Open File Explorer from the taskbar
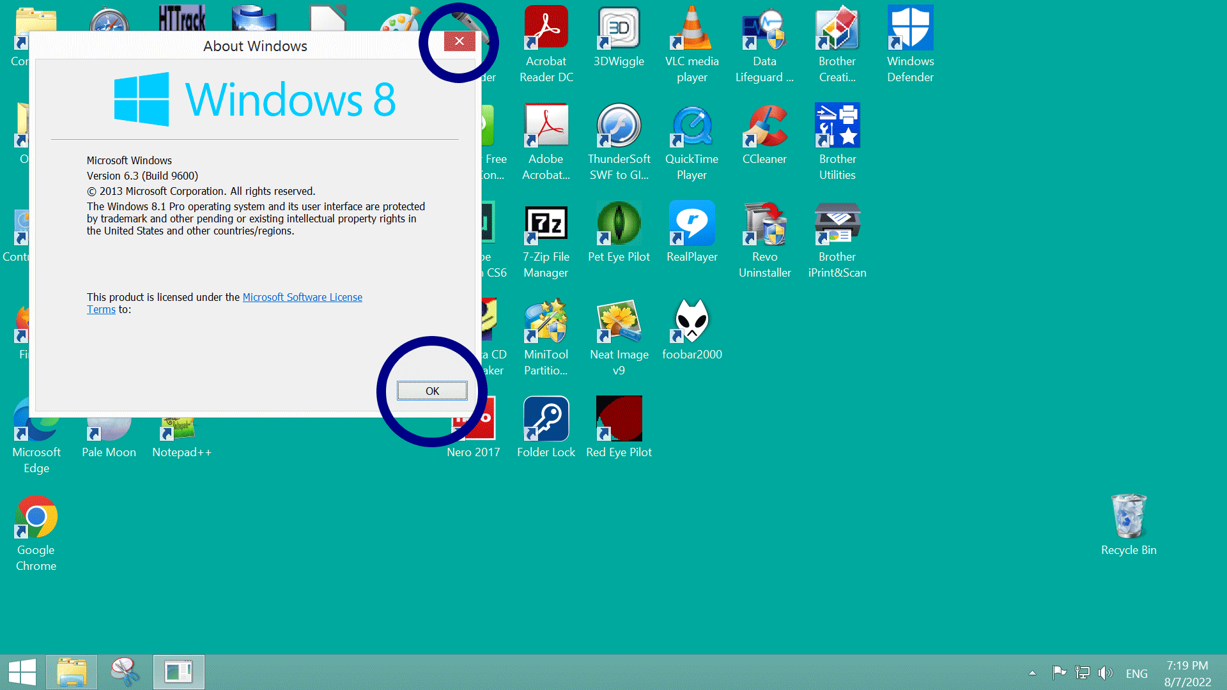This screenshot has width=1227, height=690. pos(72,672)
